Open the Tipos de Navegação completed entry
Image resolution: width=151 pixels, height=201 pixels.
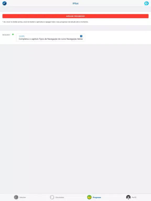[x=51, y=38]
